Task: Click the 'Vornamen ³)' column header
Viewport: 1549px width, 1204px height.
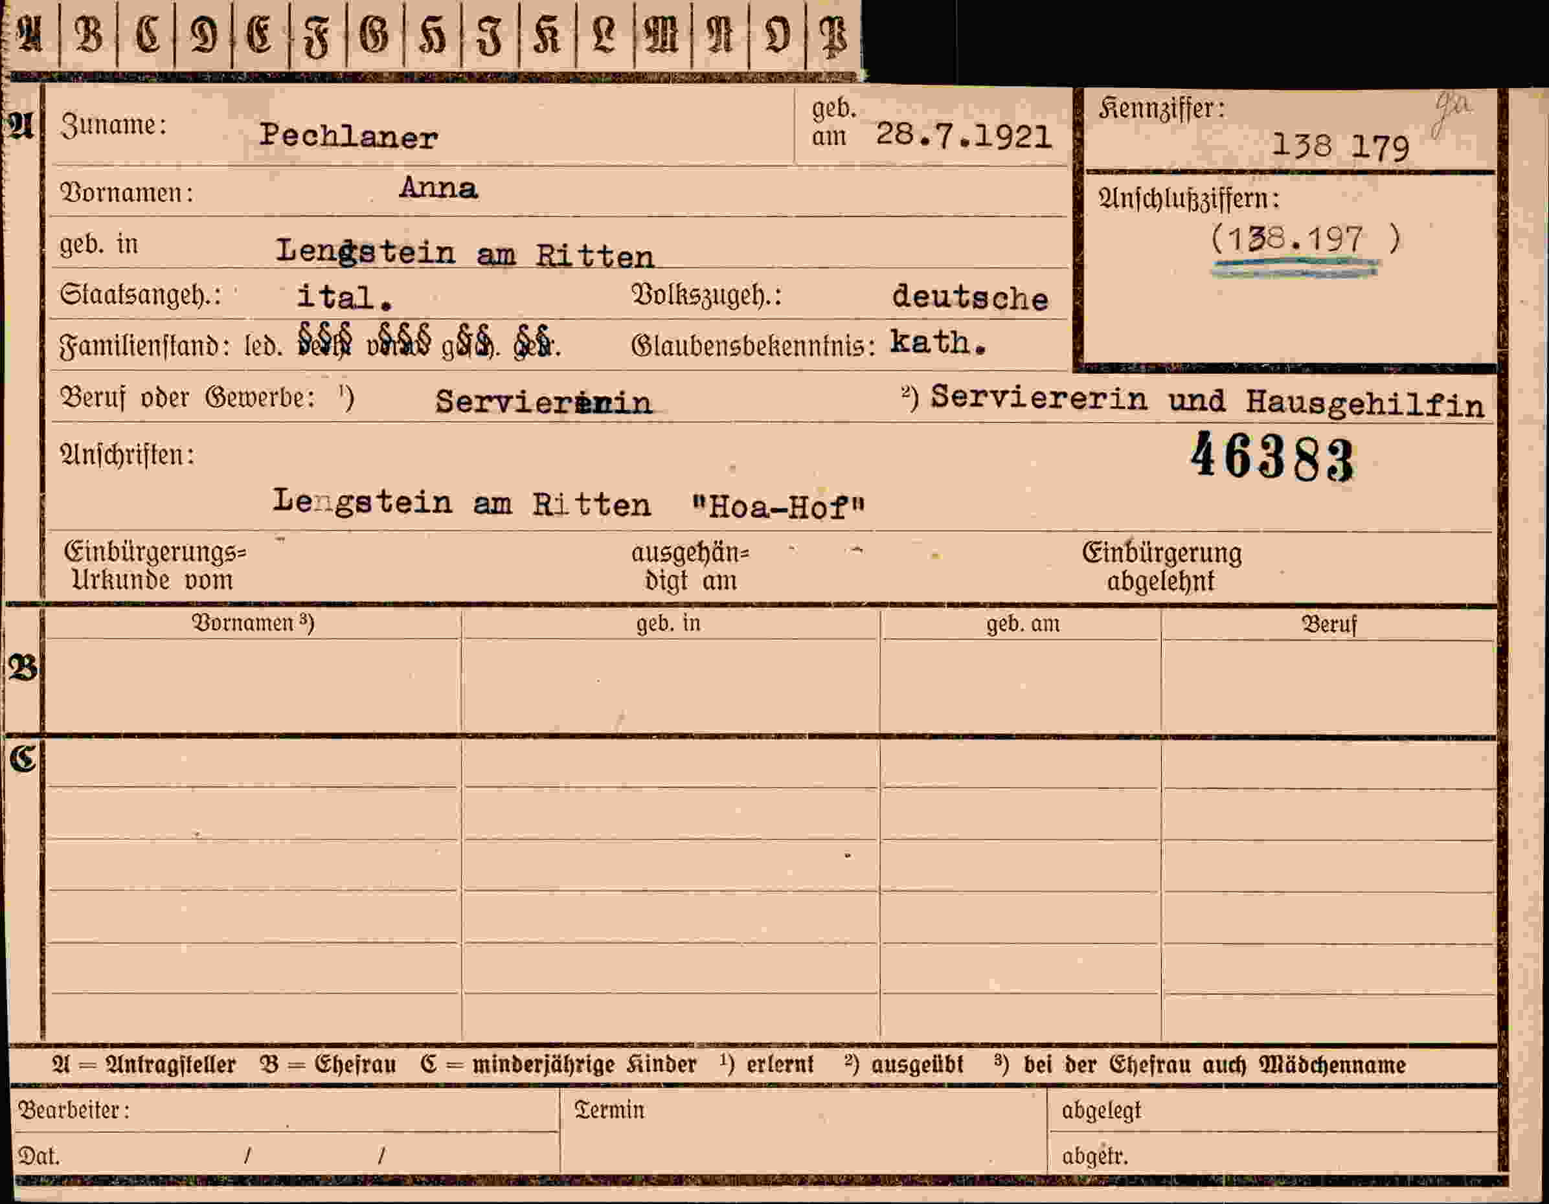Action: pos(253,623)
